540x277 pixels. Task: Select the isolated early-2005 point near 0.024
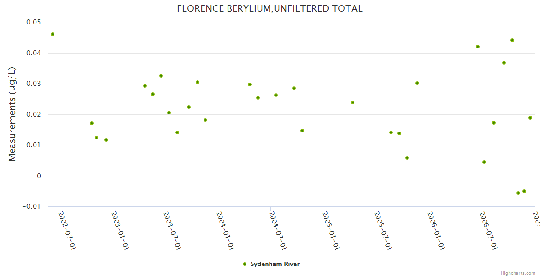[353, 102]
